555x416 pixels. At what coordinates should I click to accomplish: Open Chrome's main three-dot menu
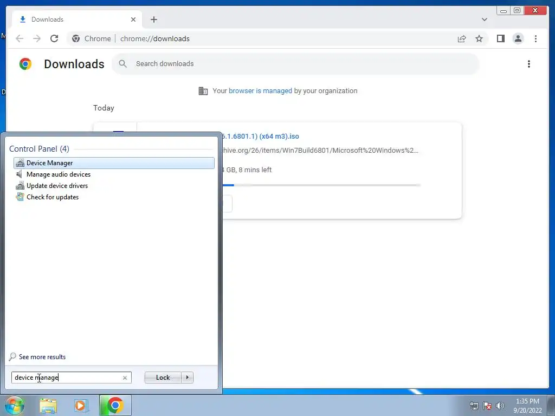tap(535, 38)
